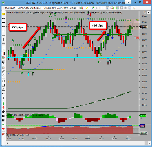Image resolution: width=152 pixels, height=147 pixels.
Task: Open the crosshair cursor type dropdown
Action: click(x=103, y=8)
